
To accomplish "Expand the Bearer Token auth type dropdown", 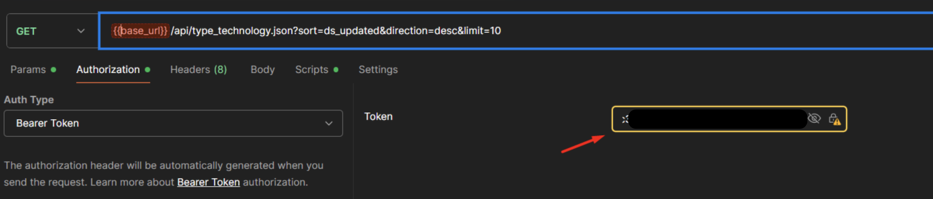I will click(x=173, y=123).
